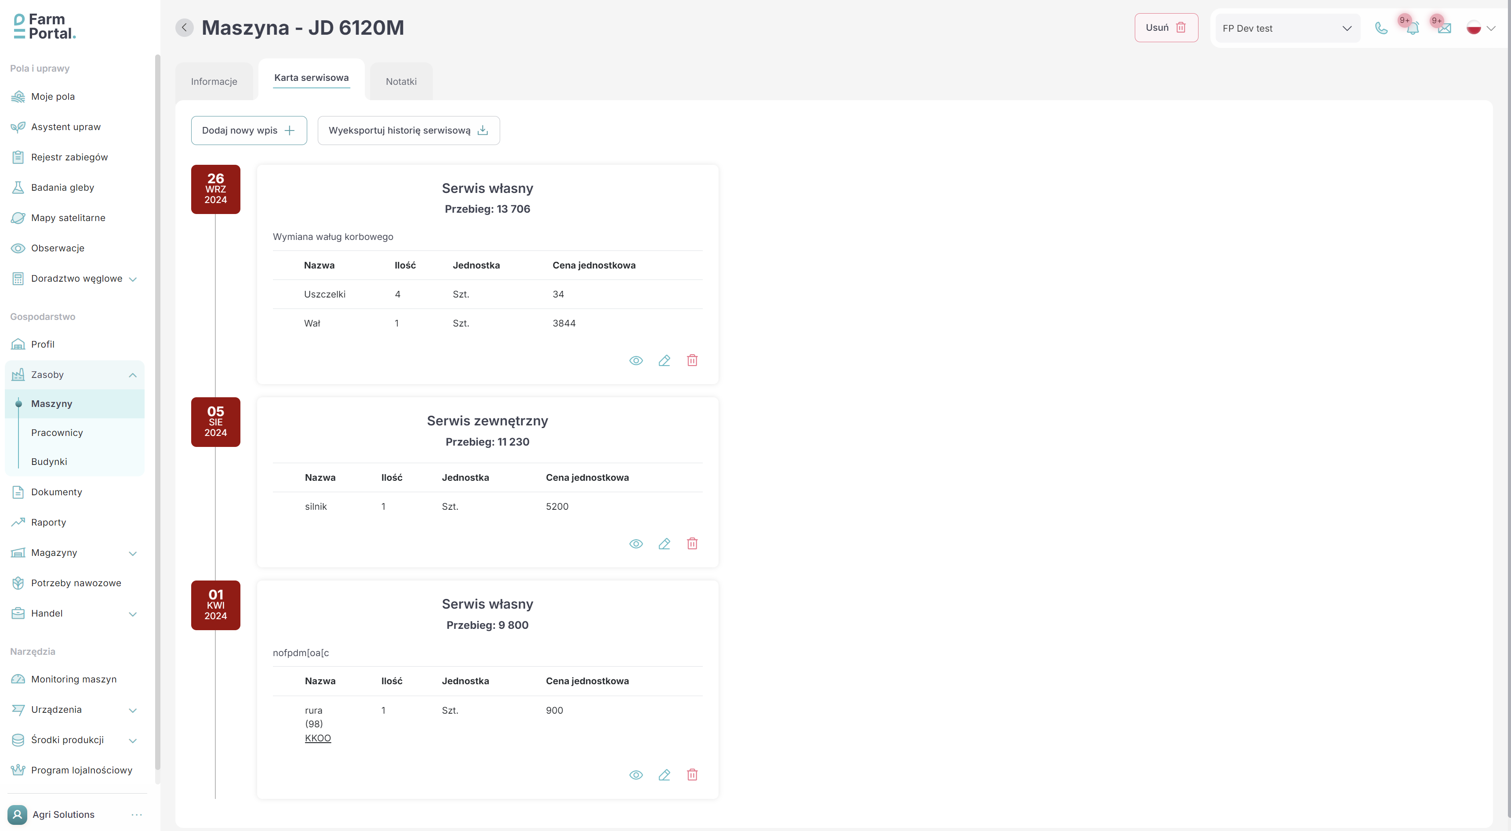Click the Raporty chart icon
Viewport: 1511px width, 831px height.
point(18,522)
